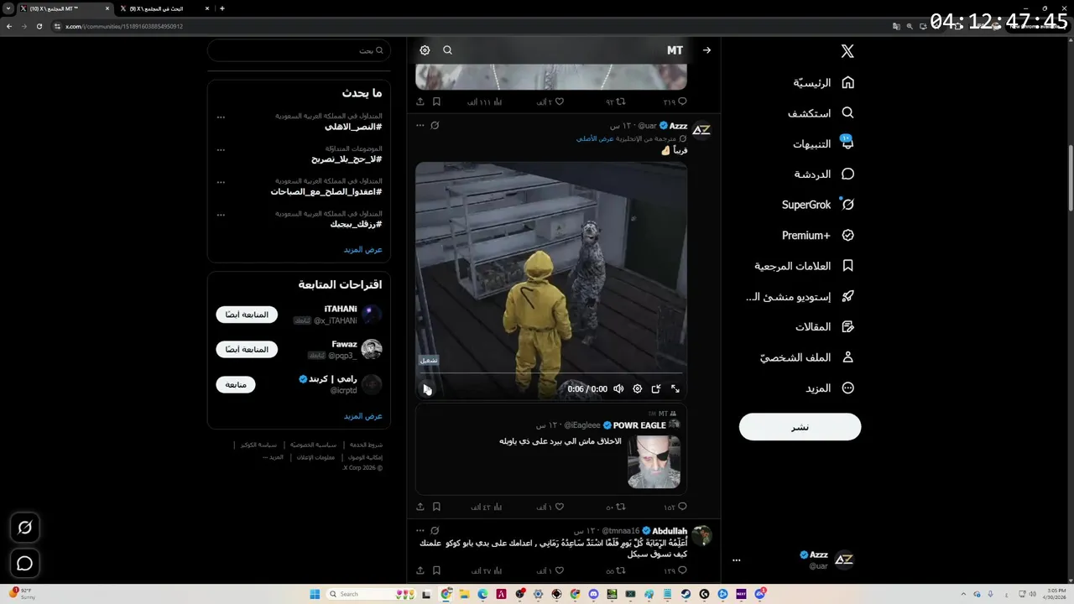Open new browser tab plus button
This screenshot has height=604, width=1074.
point(222,8)
